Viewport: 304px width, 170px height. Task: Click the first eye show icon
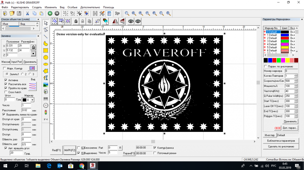131,21
